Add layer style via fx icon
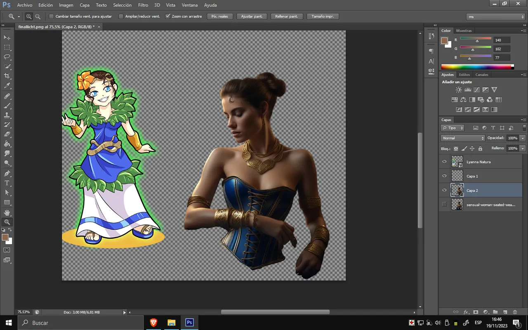Viewport: 528px width, 330px height. point(466,312)
